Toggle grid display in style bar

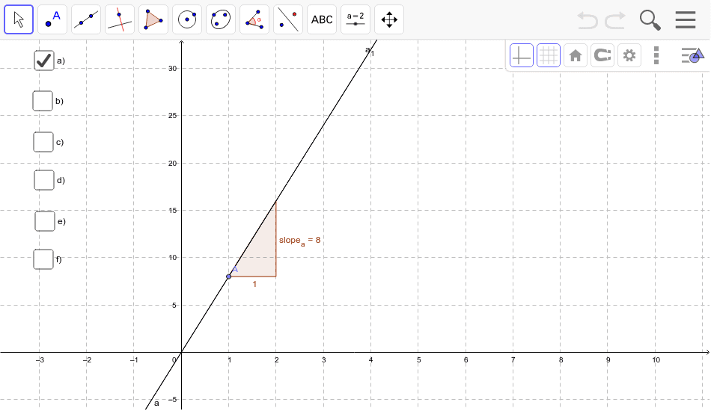(x=548, y=56)
